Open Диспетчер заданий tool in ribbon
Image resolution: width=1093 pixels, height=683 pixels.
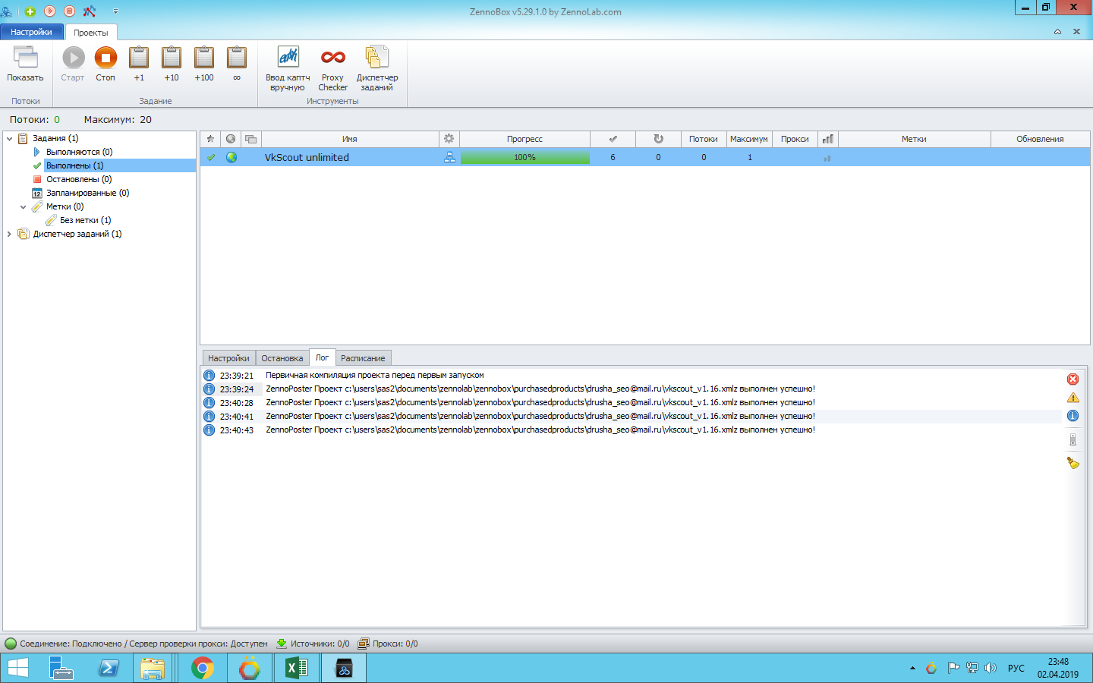(377, 68)
